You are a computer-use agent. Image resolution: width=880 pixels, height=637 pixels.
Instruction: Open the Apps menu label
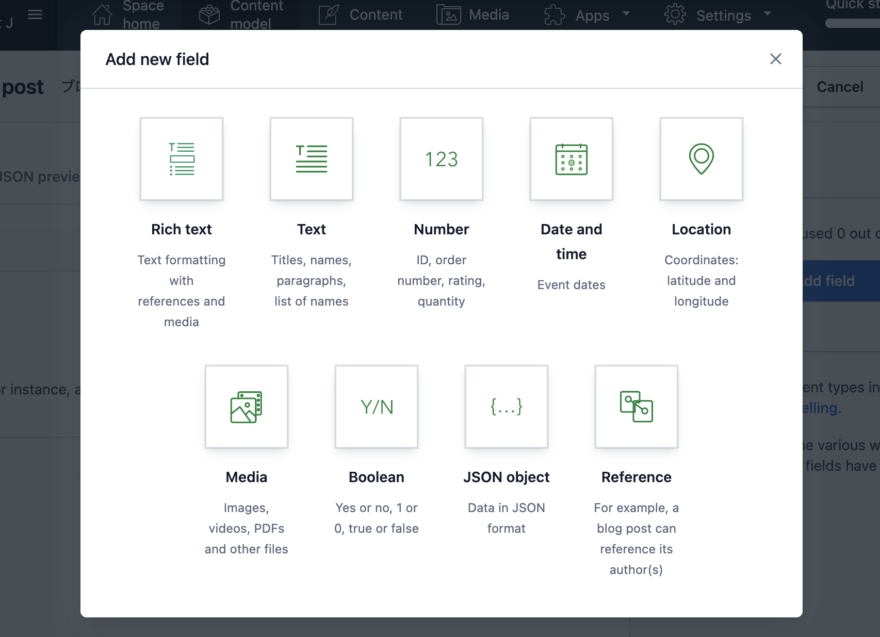coord(593,15)
